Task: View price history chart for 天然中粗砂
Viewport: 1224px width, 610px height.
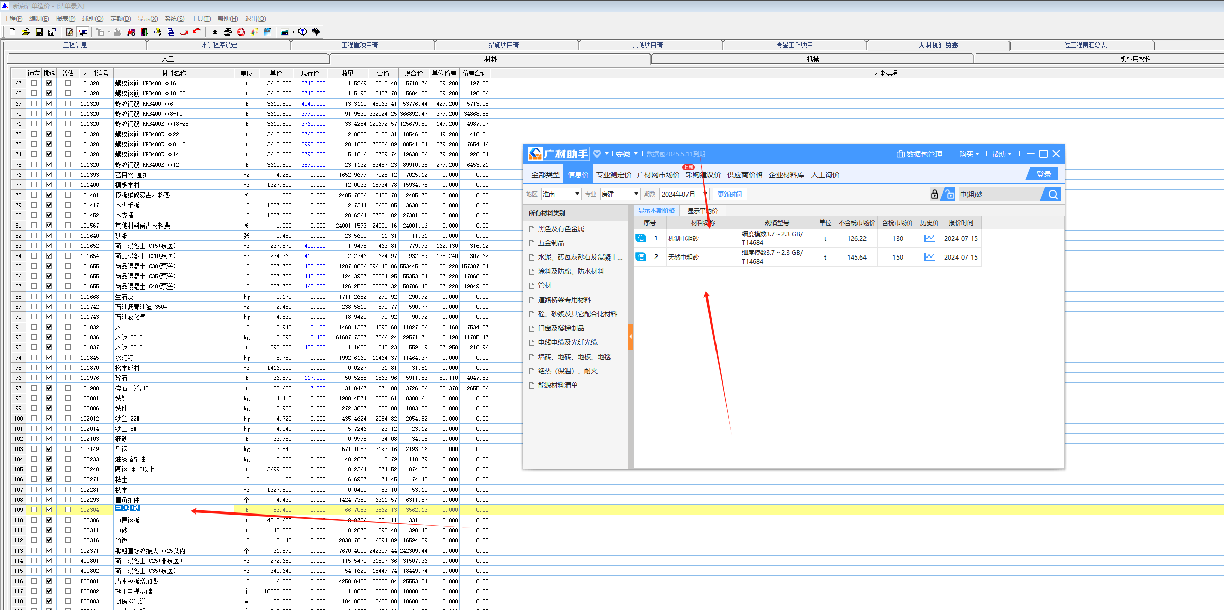Action: tap(930, 257)
